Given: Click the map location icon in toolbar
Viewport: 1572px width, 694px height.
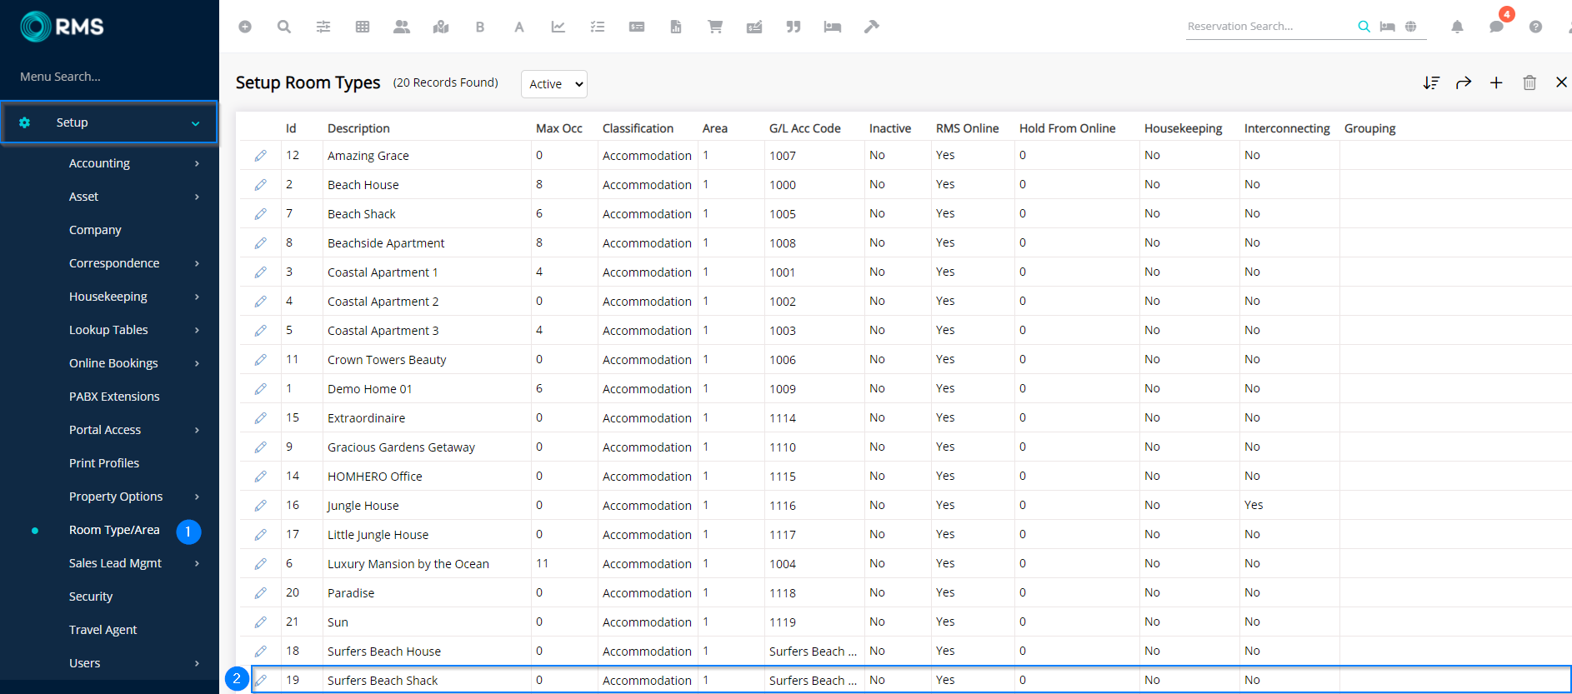Looking at the screenshot, I should [441, 27].
